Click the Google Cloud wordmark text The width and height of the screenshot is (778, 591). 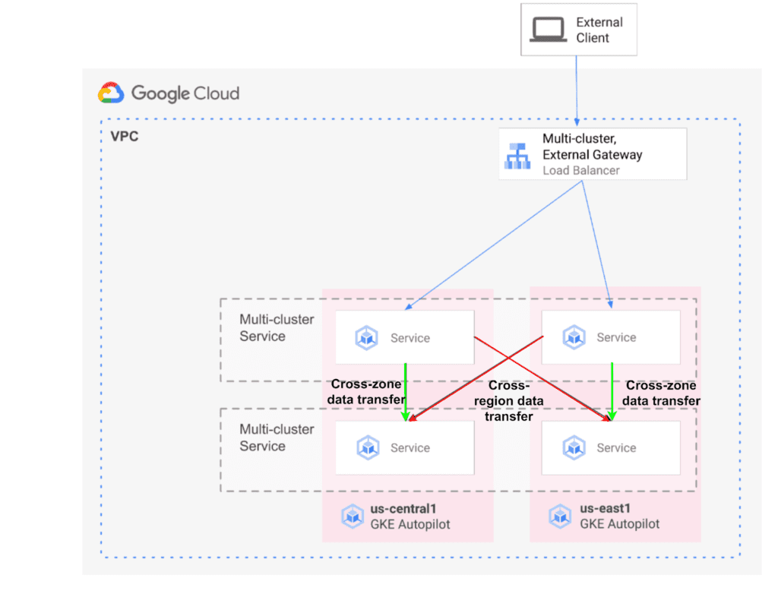tap(185, 93)
